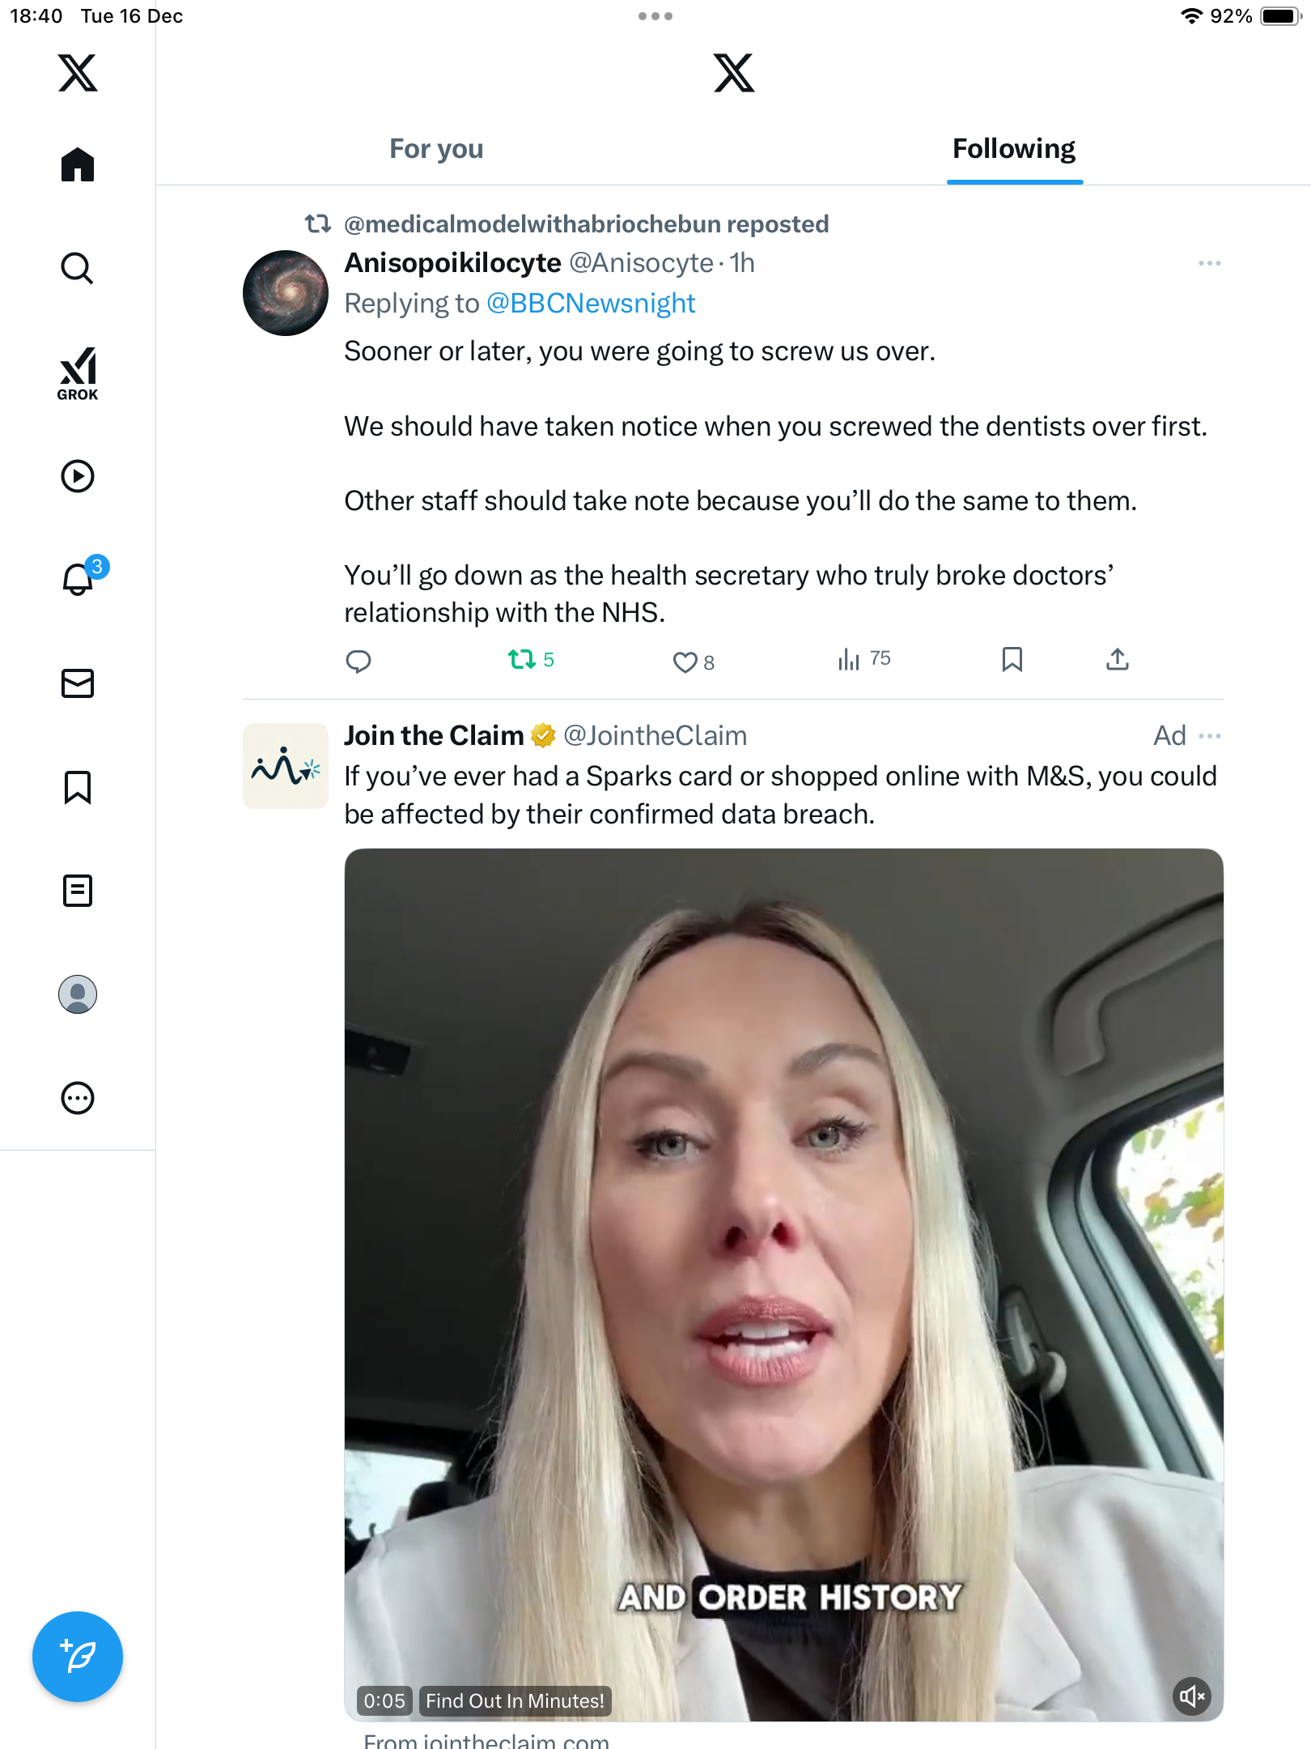Open the search magnifier icon
1311x1749 pixels.
[x=78, y=268]
